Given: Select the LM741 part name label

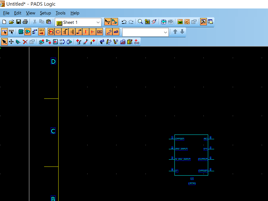Looking at the screenshot, I should [x=192, y=183].
